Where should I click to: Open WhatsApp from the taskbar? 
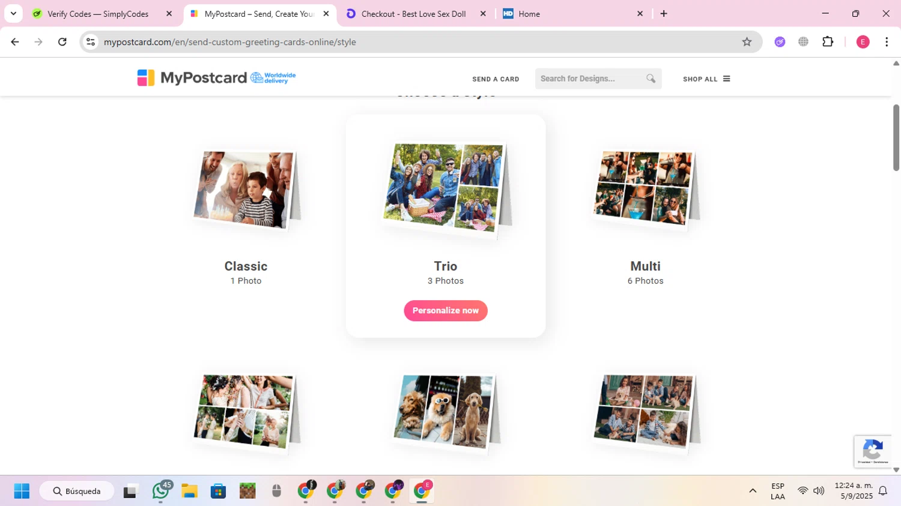(160, 491)
